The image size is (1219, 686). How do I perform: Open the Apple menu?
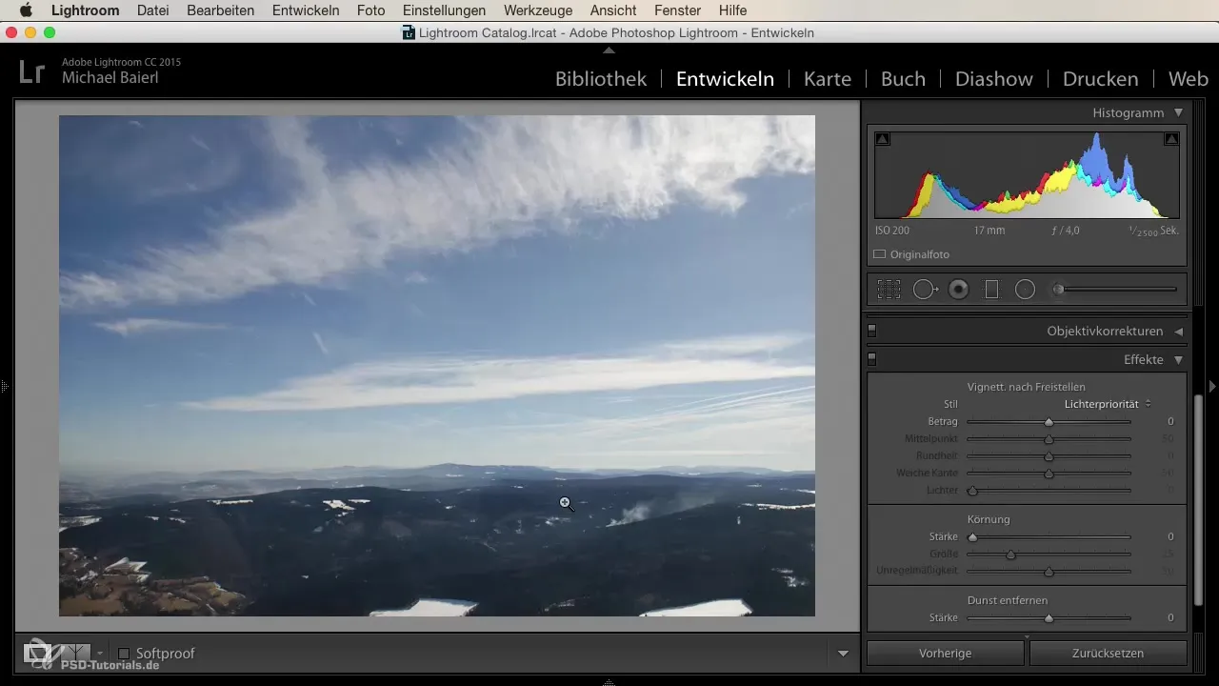coord(26,10)
